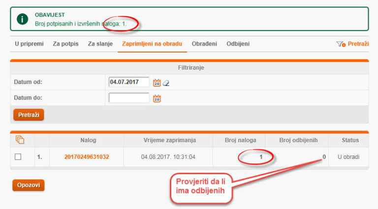Viewport: 378px width, 209px height.
Task: Click the Opozovi button
Action: (x=29, y=185)
